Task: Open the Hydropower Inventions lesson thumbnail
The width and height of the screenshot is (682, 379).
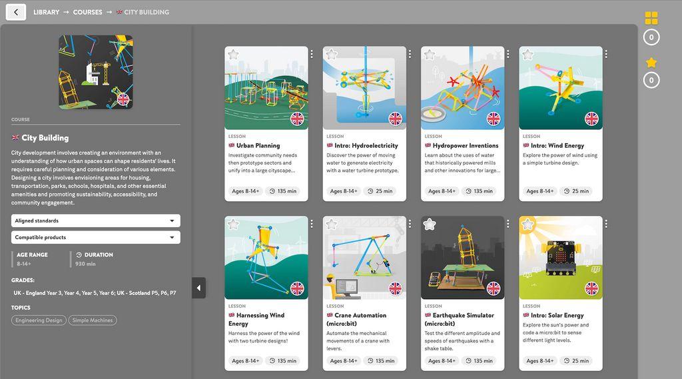Action: 462,88
